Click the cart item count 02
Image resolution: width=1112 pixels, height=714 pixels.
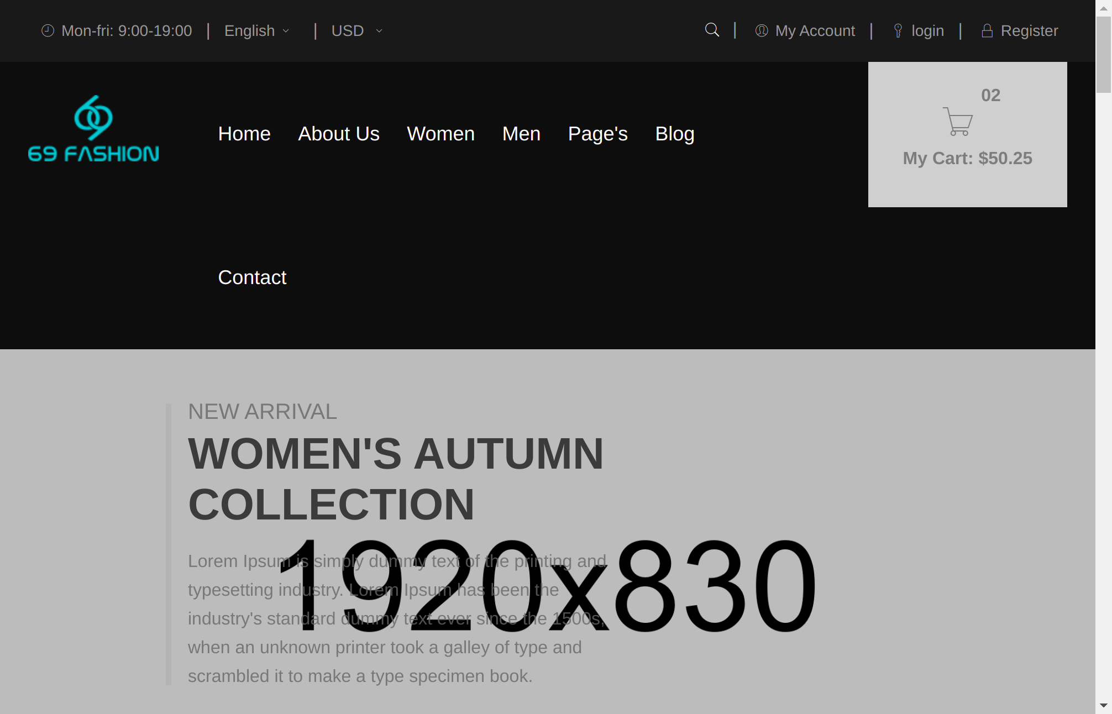[990, 95]
